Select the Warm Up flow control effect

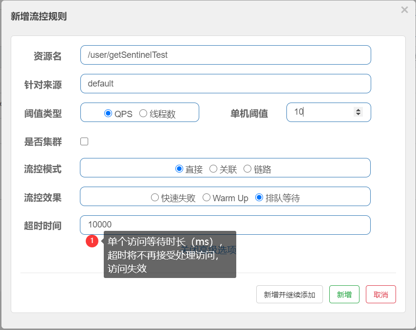(x=207, y=196)
